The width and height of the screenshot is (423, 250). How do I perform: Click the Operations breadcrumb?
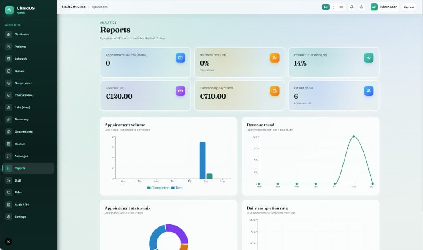pyautogui.click(x=100, y=7)
